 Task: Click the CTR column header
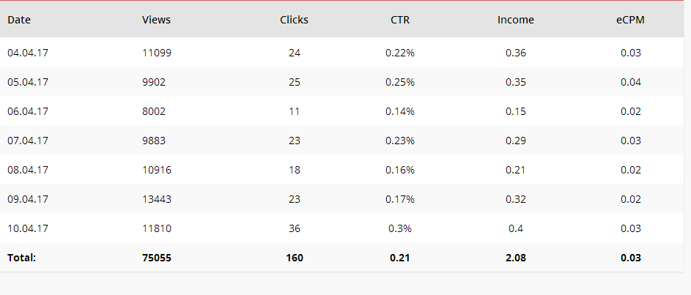(399, 20)
